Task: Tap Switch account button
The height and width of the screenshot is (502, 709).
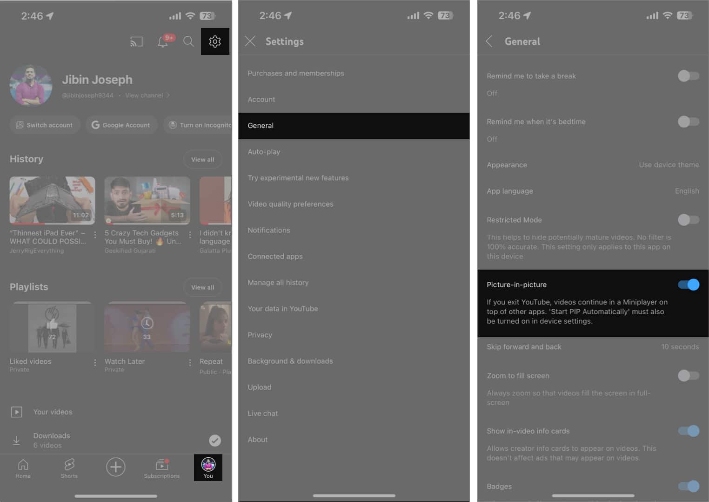Action: click(45, 125)
